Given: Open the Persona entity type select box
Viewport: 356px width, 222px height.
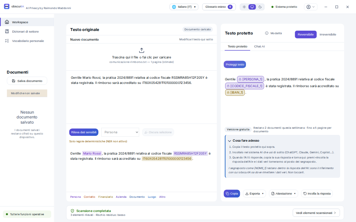Looking at the screenshot, I should [x=120, y=132].
